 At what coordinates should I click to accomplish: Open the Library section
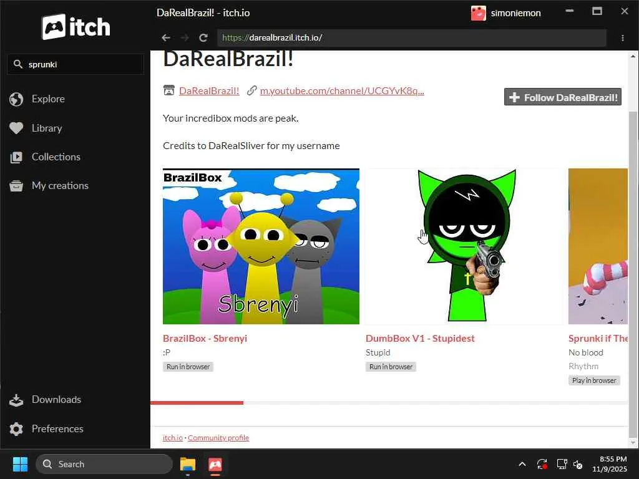click(47, 128)
